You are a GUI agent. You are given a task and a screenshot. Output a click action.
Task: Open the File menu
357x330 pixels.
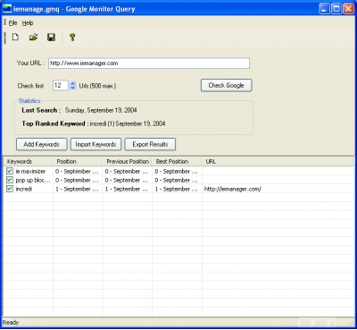(x=12, y=23)
